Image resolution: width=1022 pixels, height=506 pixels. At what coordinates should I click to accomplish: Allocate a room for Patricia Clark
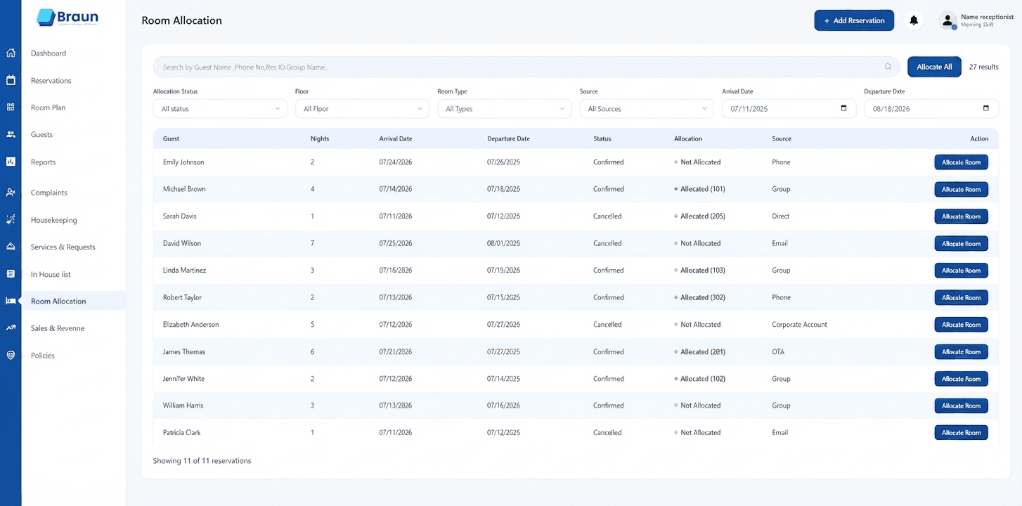[961, 433]
